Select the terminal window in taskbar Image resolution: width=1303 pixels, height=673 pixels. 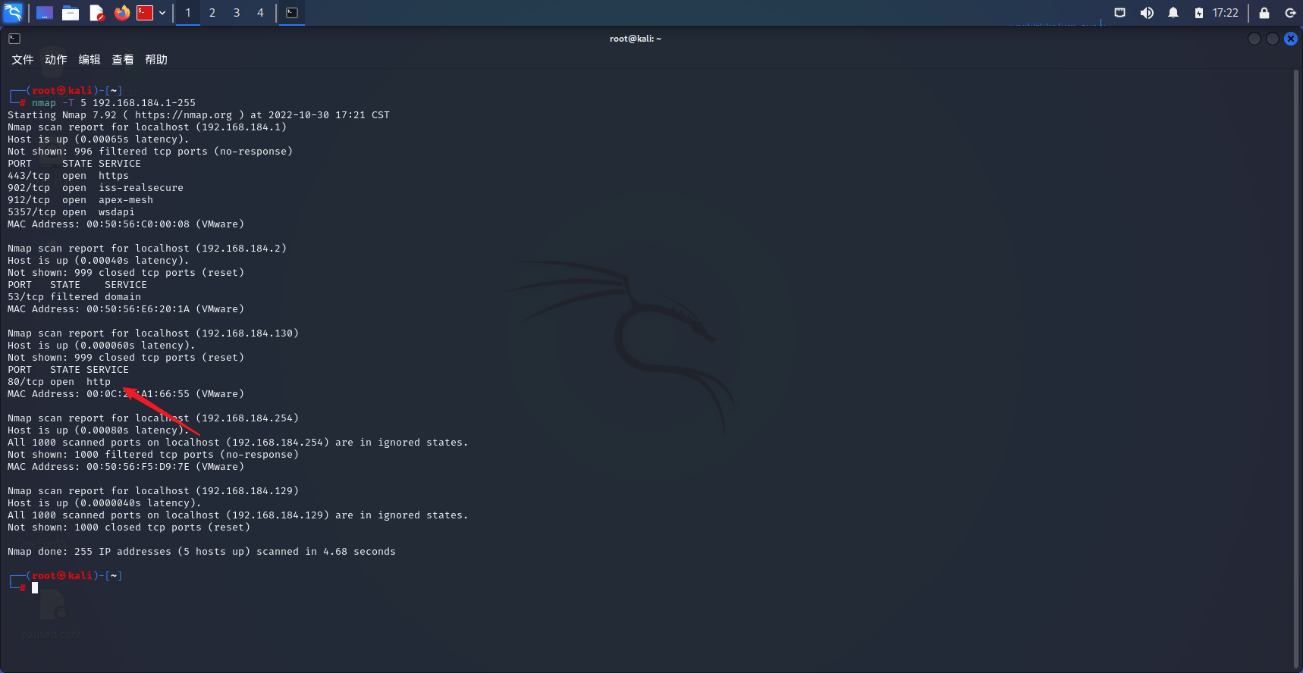pyautogui.click(x=292, y=13)
